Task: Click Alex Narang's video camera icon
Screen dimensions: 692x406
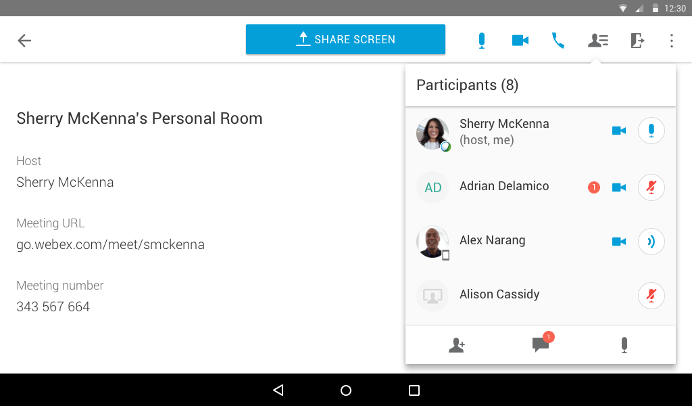Action: [619, 241]
